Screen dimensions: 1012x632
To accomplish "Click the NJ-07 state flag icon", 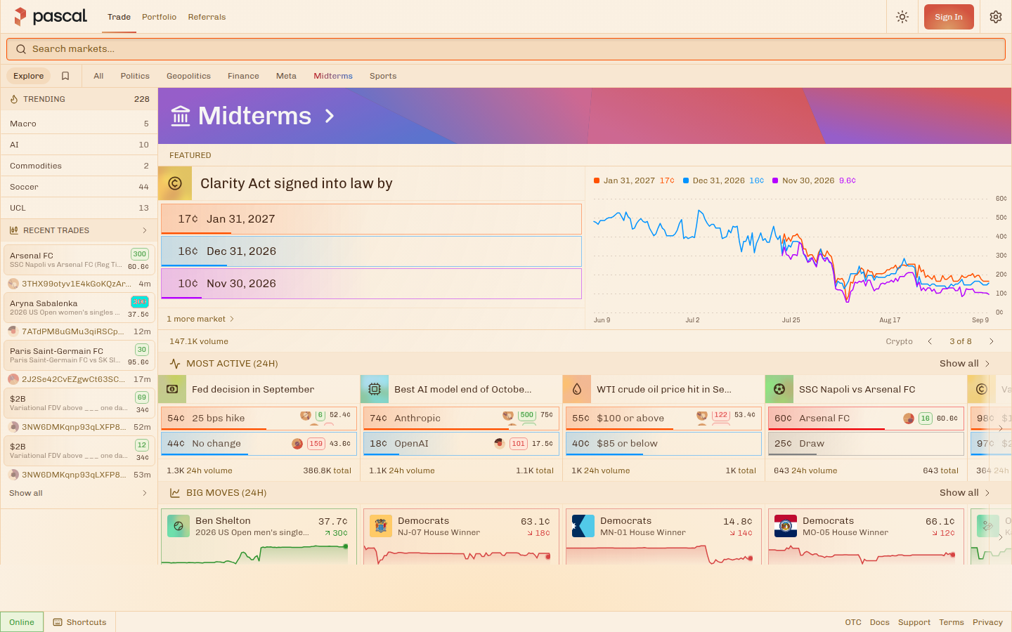I will coord(381,526).
